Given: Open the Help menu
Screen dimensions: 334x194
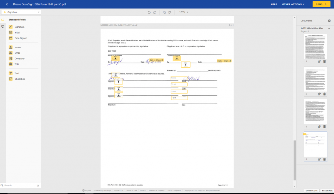Looking at the screenshot, I should tap(274, 4).
